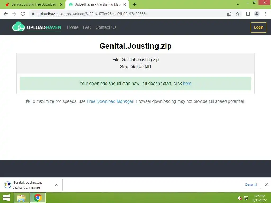Click the 'File: Genital.Jousting.zip' text
The height and width of the screenshot is (203, 271).
point(135,59)
